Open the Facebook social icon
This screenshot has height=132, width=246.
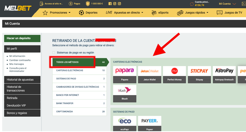[x=110, y=4]
